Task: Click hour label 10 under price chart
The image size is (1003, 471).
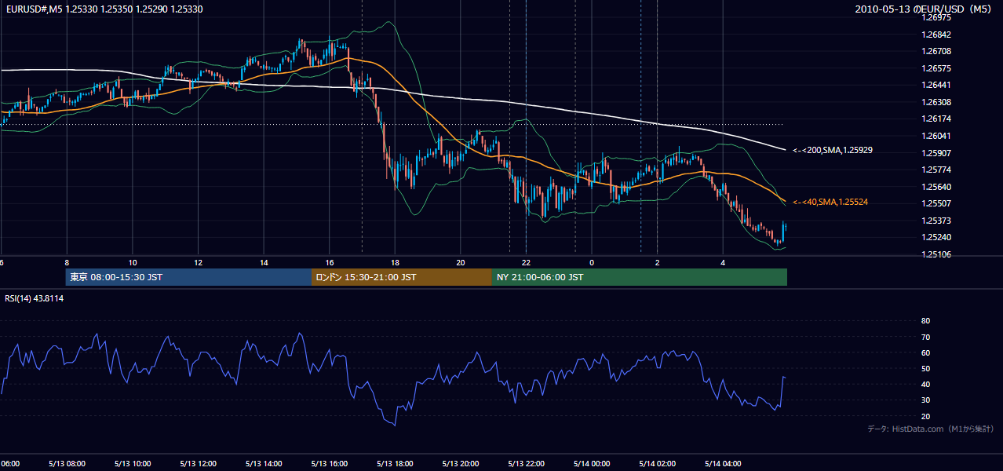Action: [133, 263]
